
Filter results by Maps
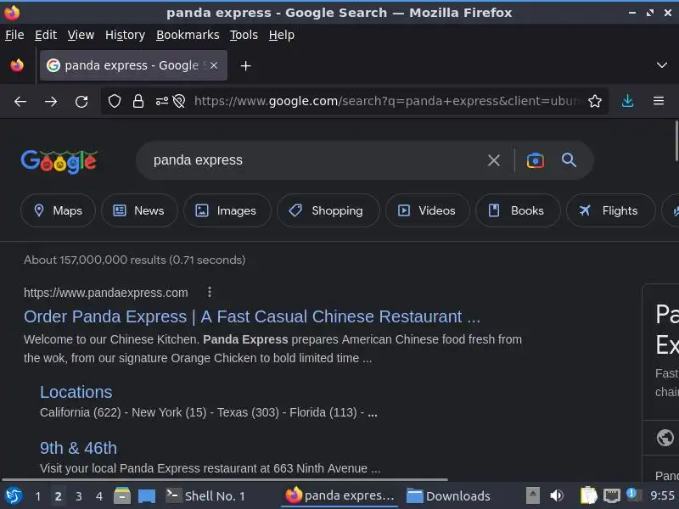pyautogui.click(x=58, y=210)
